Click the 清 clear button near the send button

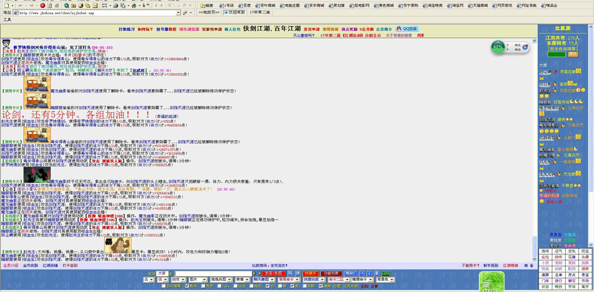pos(297,273)
